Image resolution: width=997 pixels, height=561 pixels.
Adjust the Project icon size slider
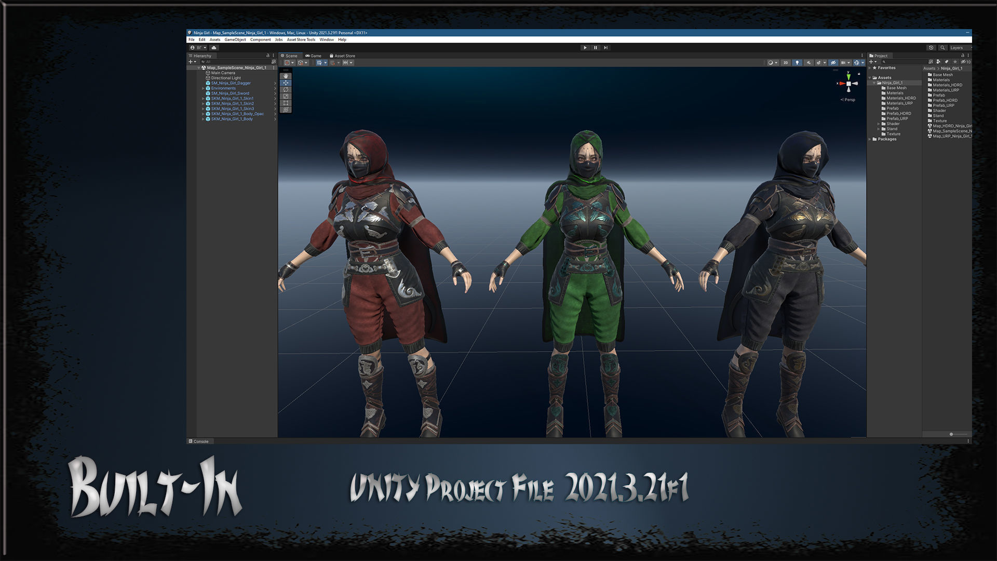pyautogui.click(x=958, y=434)
